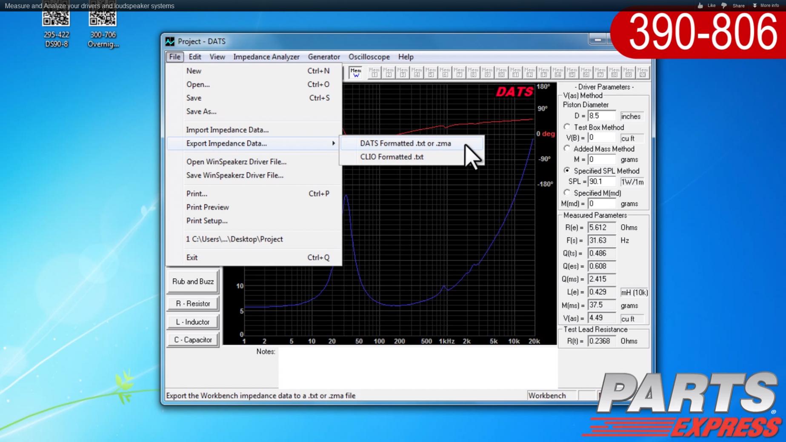The height and width of the screenshot is (442, 786).
Task: Select the Specified M(md) radio button
Action: (x=567, y=192)
